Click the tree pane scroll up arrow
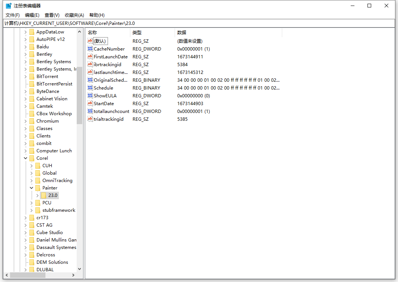The image size is (398, 282). 79,32
